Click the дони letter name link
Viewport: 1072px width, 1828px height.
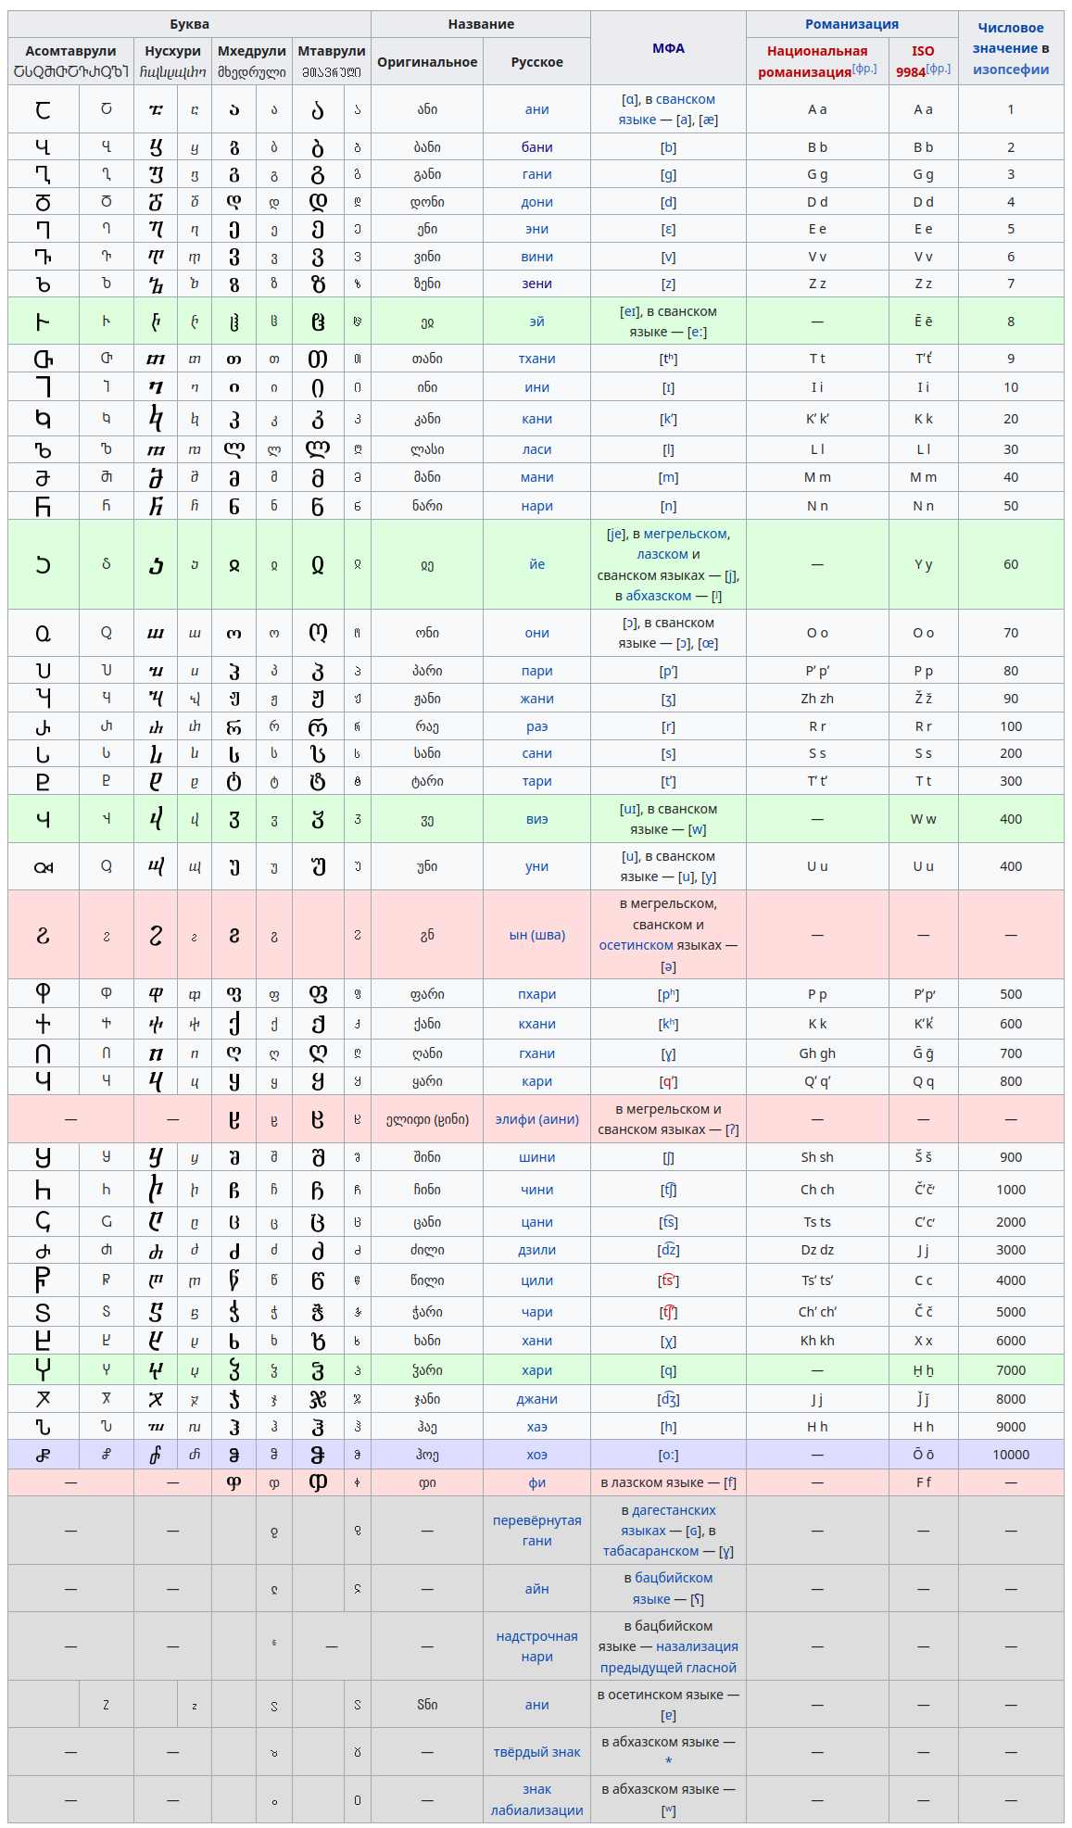(537, 202)
